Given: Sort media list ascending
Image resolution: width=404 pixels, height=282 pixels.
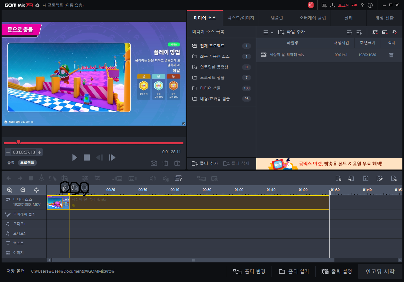Looking at the screenshot, I should click(x=349, y=32).
